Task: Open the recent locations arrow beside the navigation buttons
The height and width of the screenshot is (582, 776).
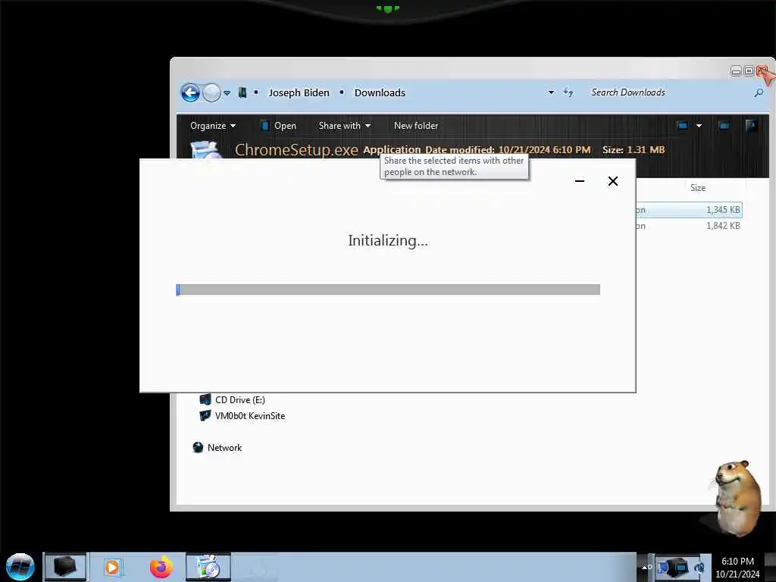Action: pos(227,93)
